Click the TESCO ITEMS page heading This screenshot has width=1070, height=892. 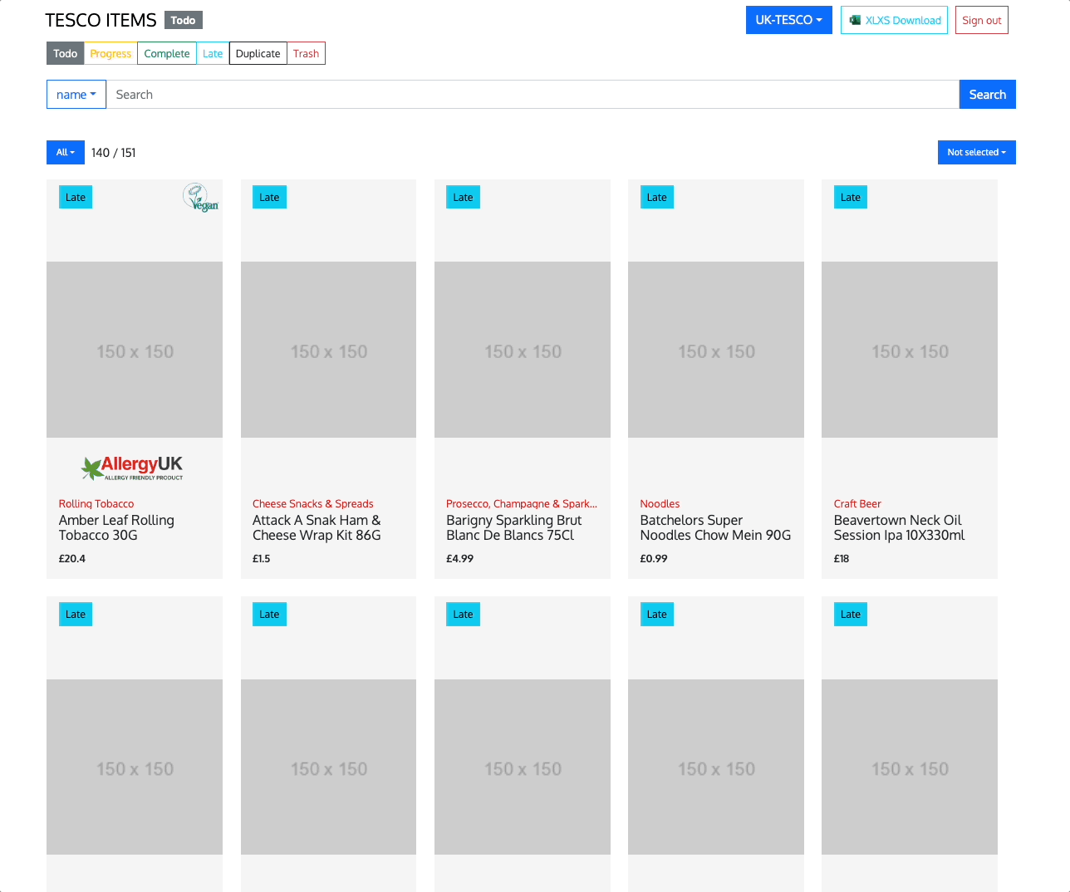tap(101, 20)
